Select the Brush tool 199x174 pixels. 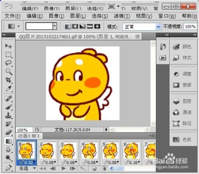8,107
